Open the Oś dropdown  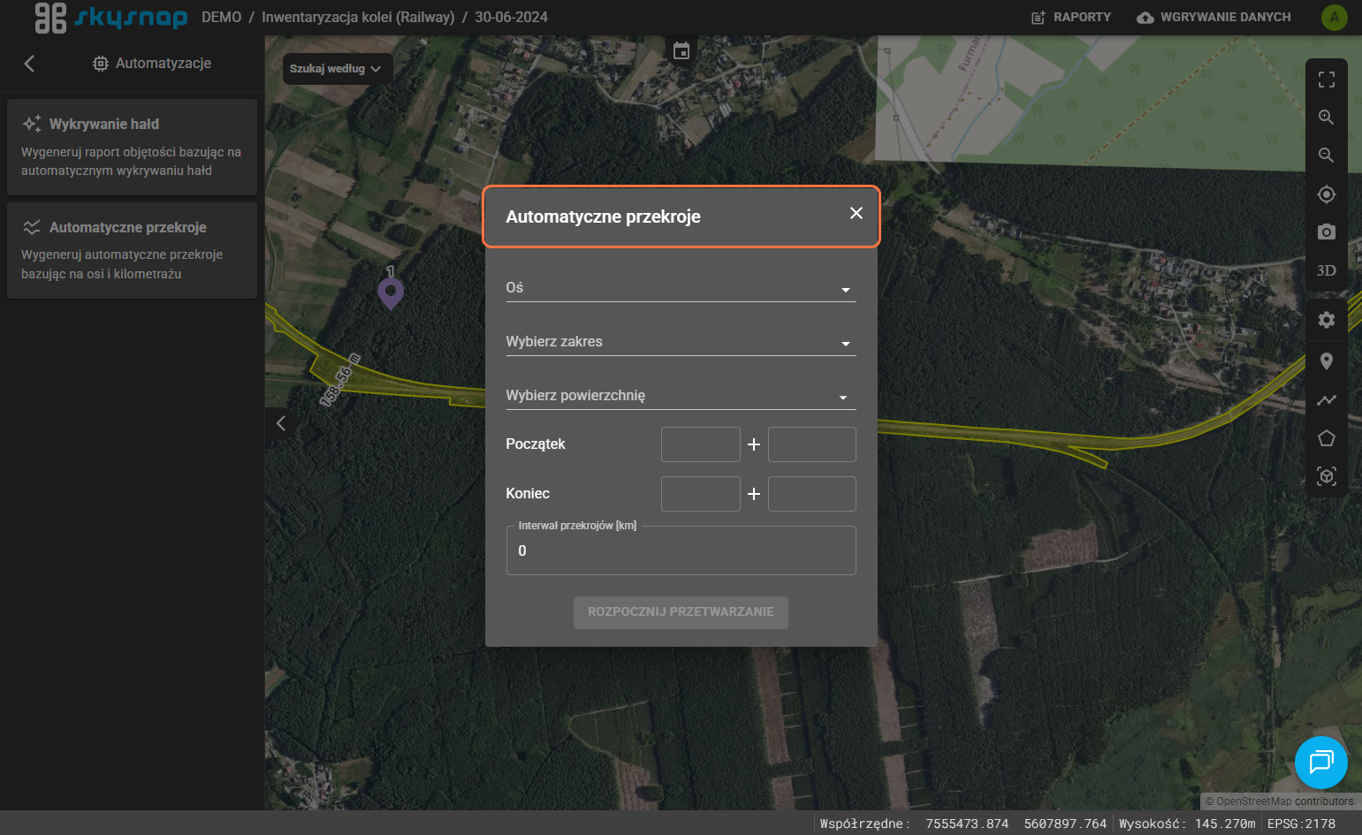[x=681, y=288]
